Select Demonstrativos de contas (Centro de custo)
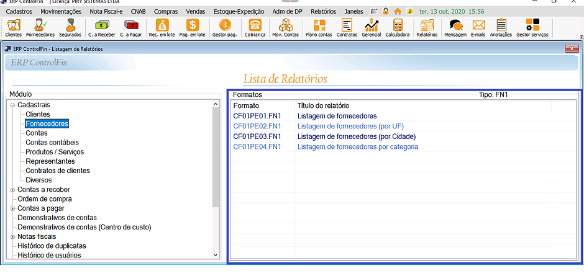The width and height of the screenshot is (584, 276). point(84,227)
